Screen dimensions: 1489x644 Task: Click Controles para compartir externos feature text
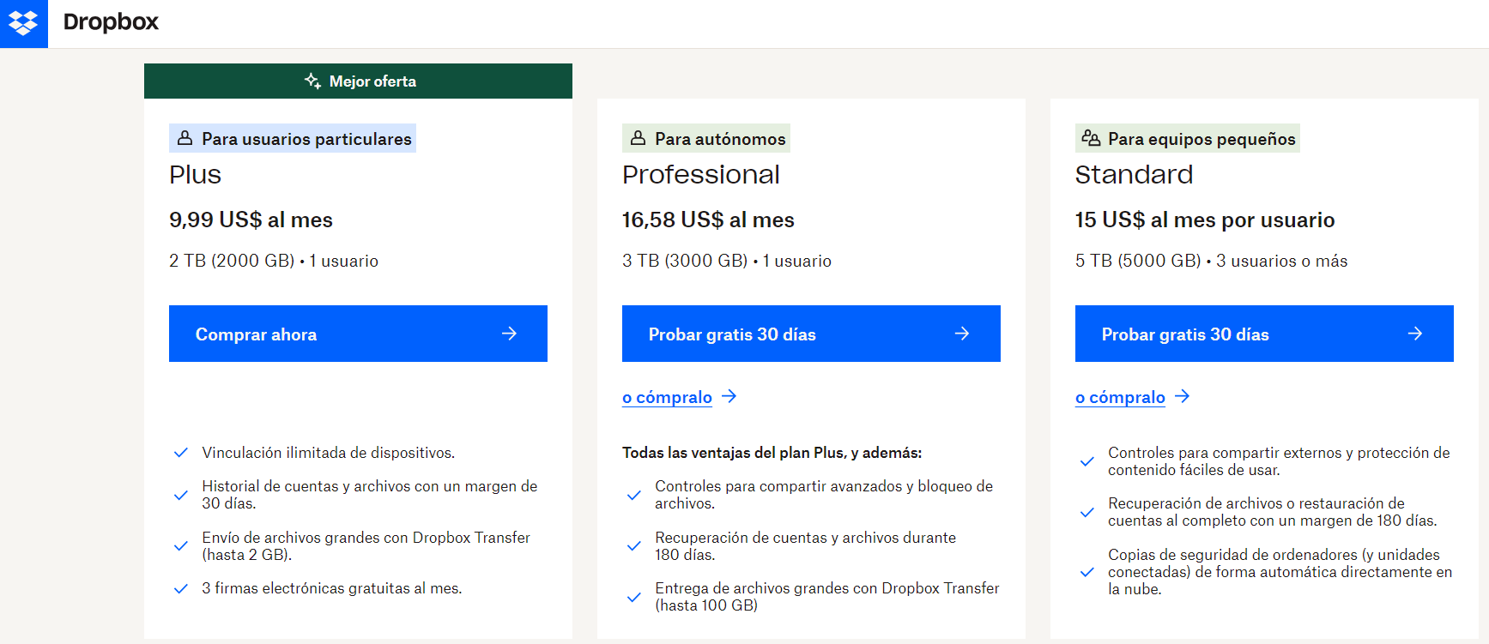[x=1279, y=461]
